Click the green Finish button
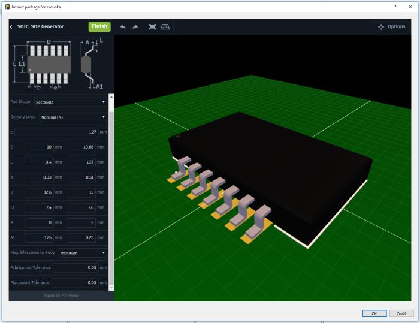Image resolution: width=420 pixels, height=323 pixels. pyautogui.click(x=99, y=26)
